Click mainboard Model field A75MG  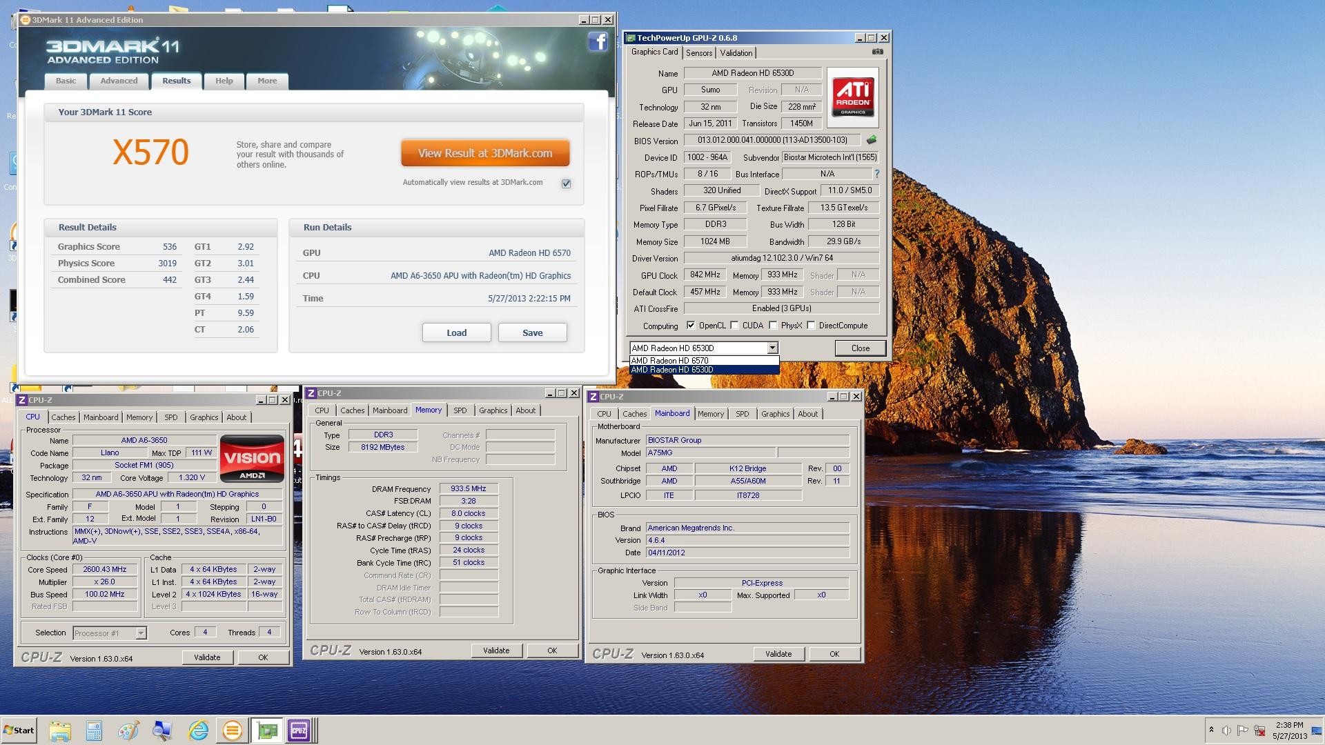point(710,453)
